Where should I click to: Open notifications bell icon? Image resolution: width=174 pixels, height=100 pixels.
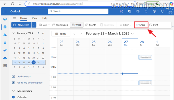(x=146, y=11)
